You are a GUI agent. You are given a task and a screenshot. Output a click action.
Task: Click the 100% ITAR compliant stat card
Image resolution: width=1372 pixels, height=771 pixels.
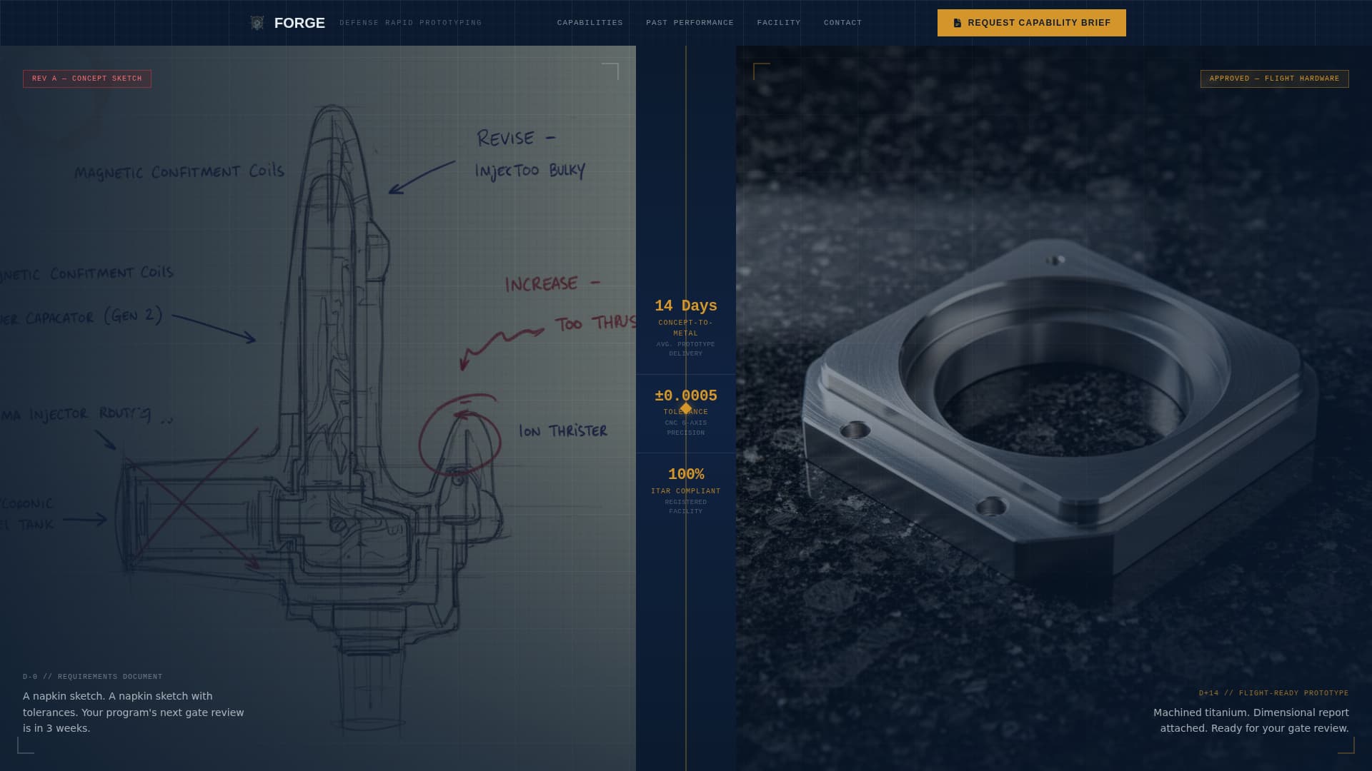pyautogui.click(x=685, y=489)
